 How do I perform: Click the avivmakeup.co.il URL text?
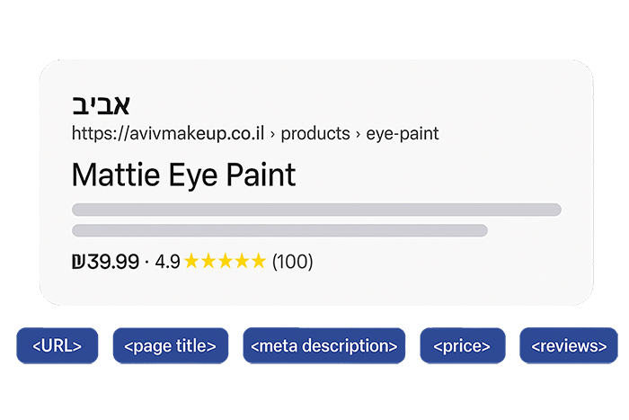point(168,133)
